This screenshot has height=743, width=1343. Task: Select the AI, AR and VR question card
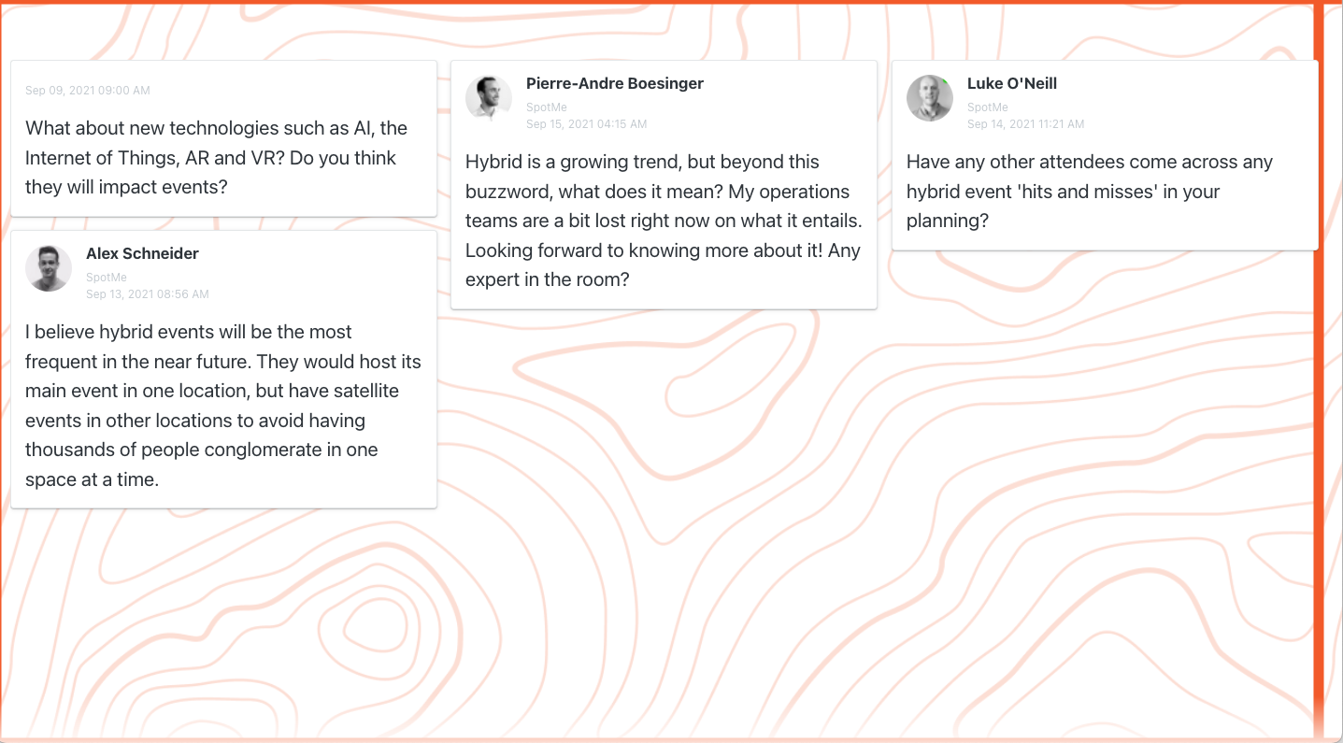coord(223,138)
